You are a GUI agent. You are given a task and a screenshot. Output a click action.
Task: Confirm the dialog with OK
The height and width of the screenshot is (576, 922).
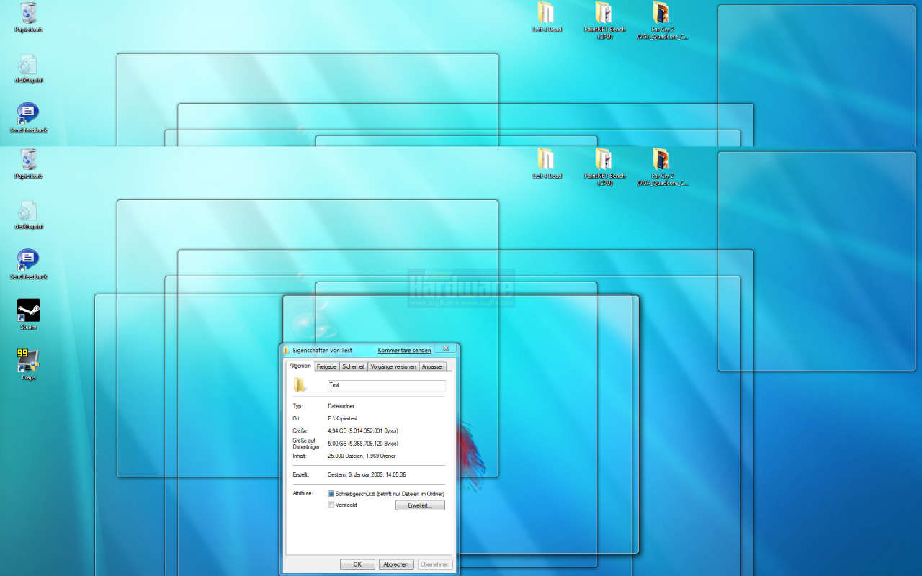pos(357,564)
